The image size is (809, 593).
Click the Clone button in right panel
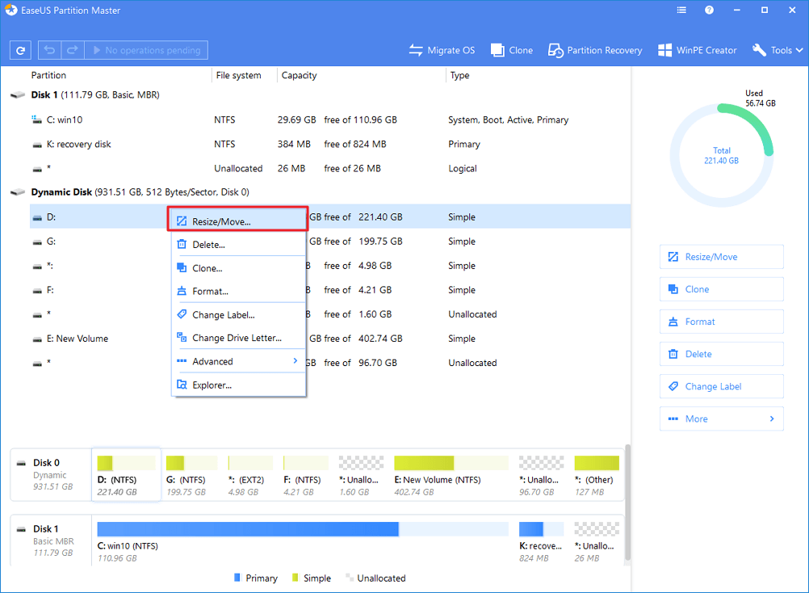click(721, 289)
